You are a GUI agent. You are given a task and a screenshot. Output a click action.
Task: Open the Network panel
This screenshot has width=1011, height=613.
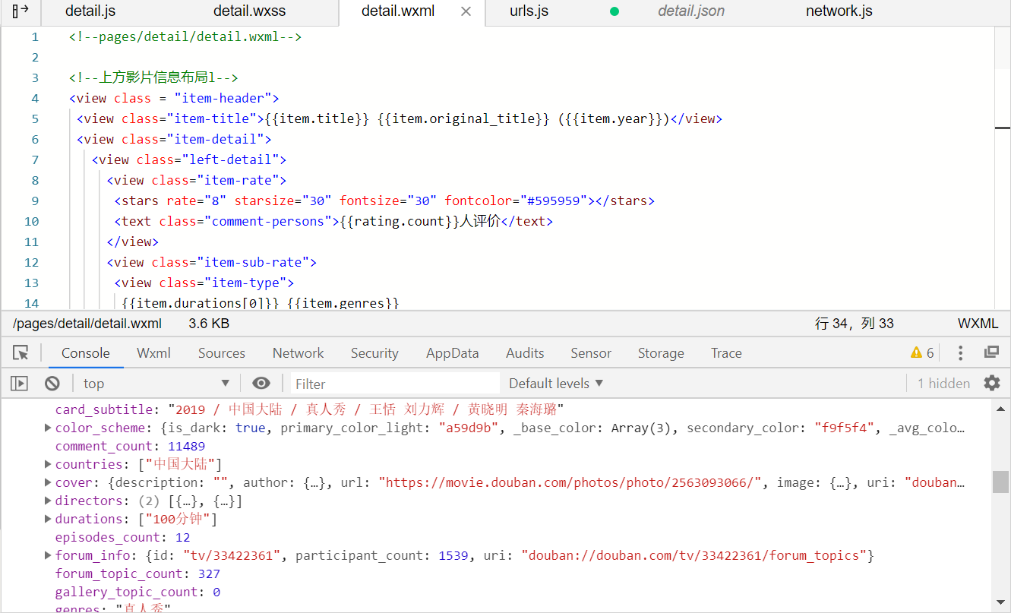pos(299,353)
